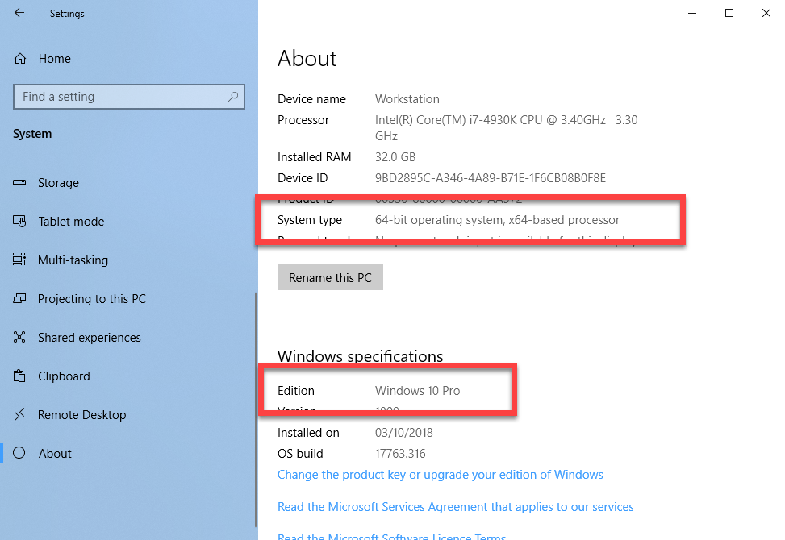
Task: Click the About info icon
Action: click(x=19, y=453)
